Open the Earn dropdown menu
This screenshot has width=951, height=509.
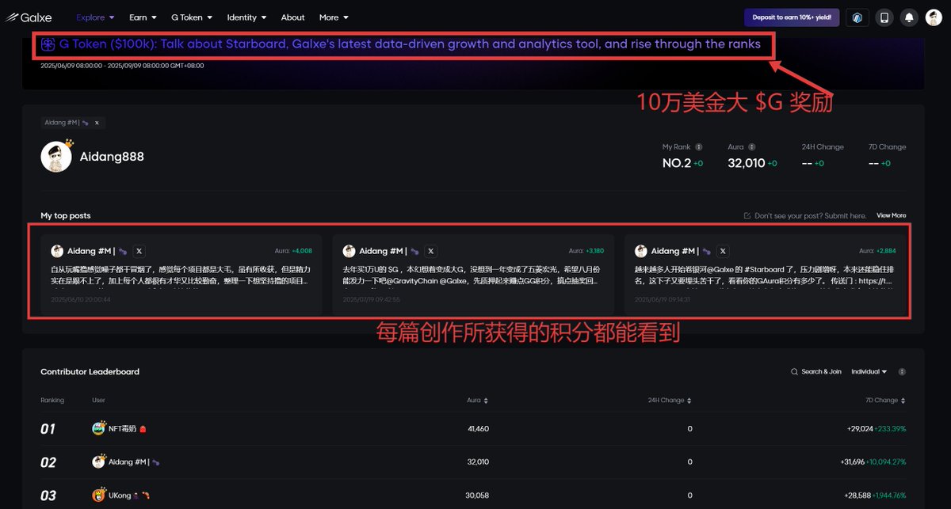[143, 17]
